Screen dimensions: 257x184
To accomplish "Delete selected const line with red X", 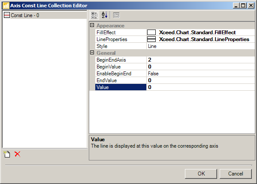I will [17, 154].
